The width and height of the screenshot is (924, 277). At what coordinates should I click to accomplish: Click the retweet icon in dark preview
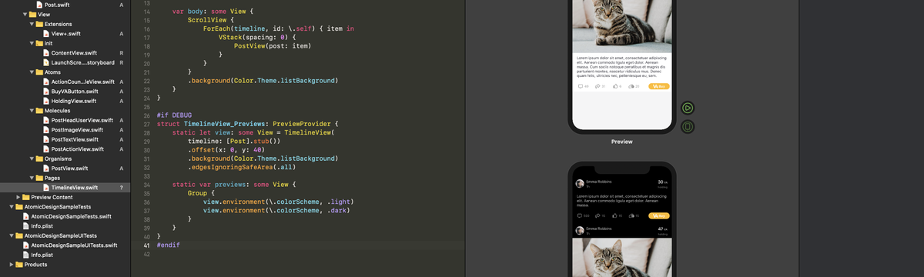click(598, 215)
